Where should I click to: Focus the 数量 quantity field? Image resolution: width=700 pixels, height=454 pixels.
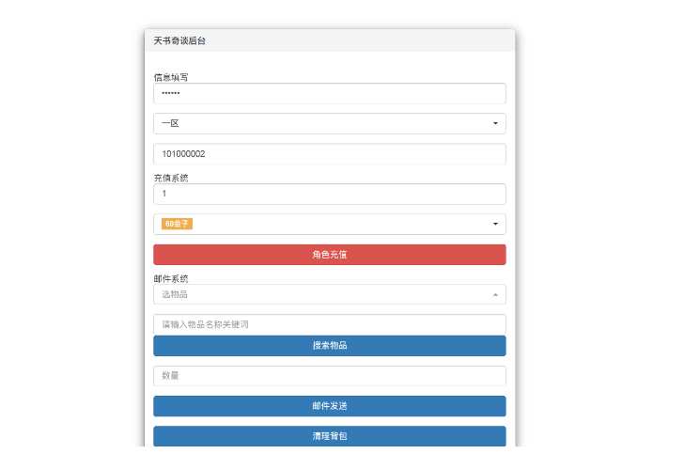(x=329, y=376)
